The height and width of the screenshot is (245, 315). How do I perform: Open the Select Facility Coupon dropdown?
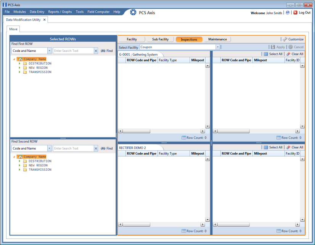click(x=218, y=47)
